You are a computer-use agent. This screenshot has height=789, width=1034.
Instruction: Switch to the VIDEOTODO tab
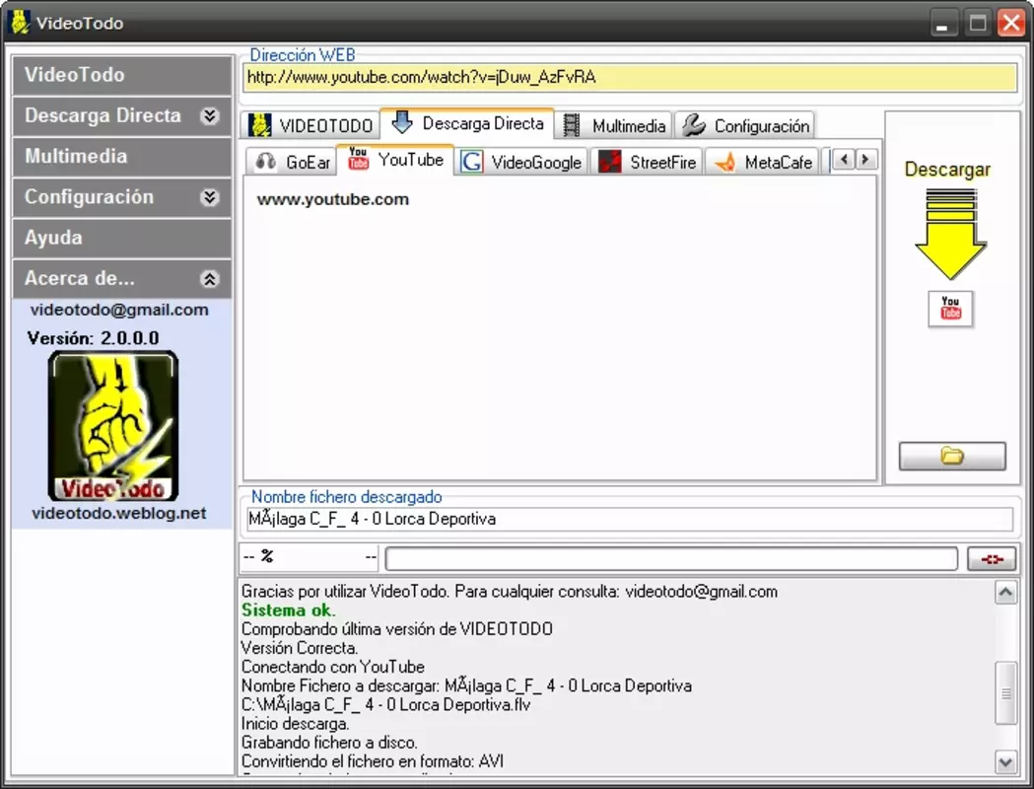pyautogui.click(x=310, y=125)
